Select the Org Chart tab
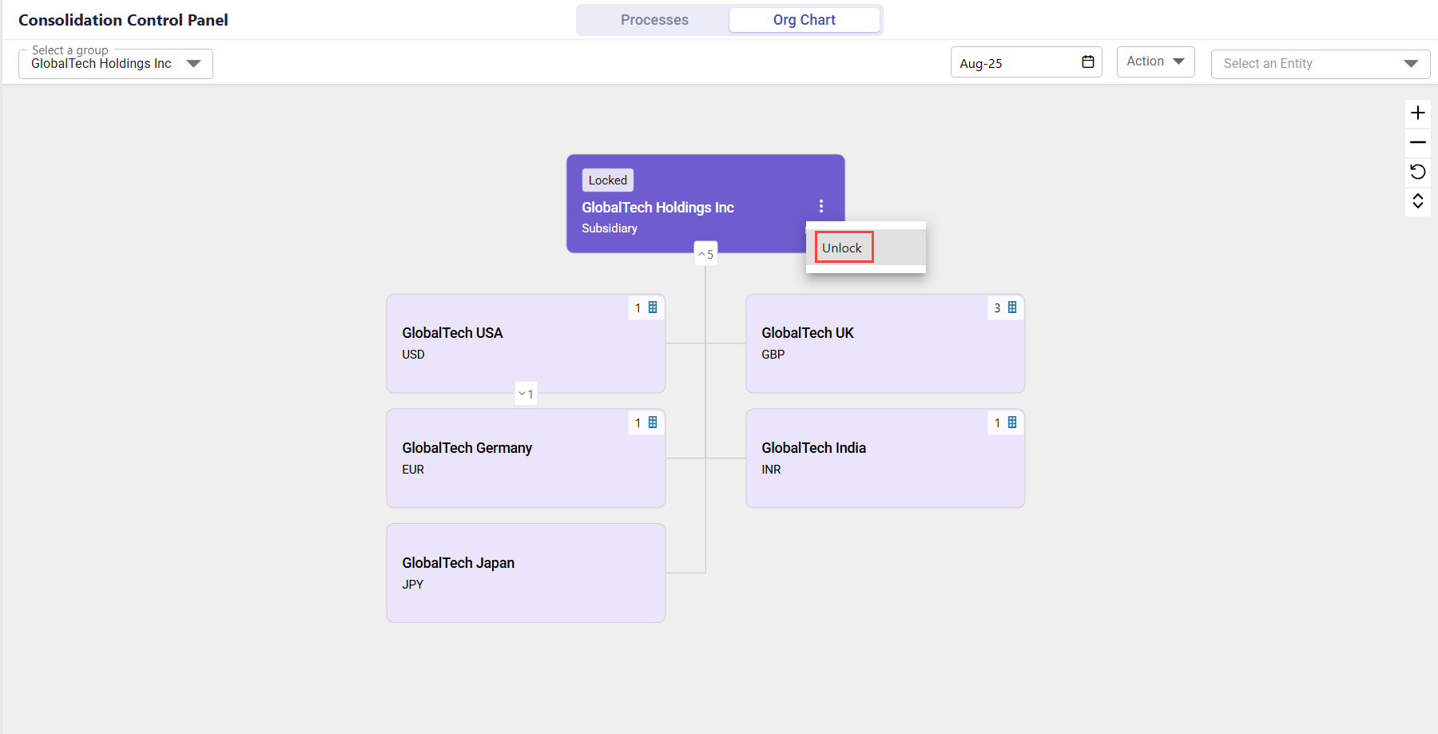The height and width of the screenshot is (734, 1438). tap(804, 20)
